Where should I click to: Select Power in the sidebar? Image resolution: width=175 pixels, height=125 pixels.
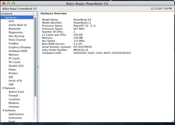coord(12,70)
